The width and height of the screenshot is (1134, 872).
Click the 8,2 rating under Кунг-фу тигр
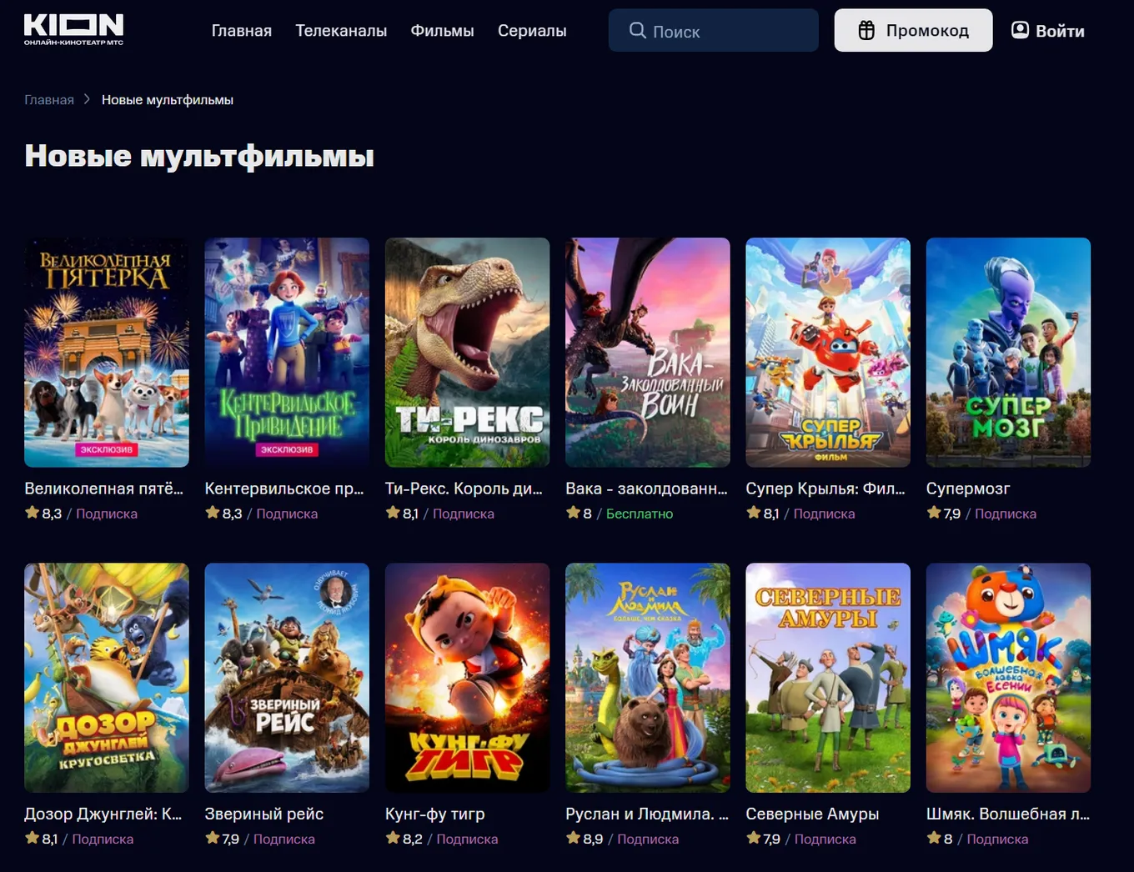click(413, 839)
